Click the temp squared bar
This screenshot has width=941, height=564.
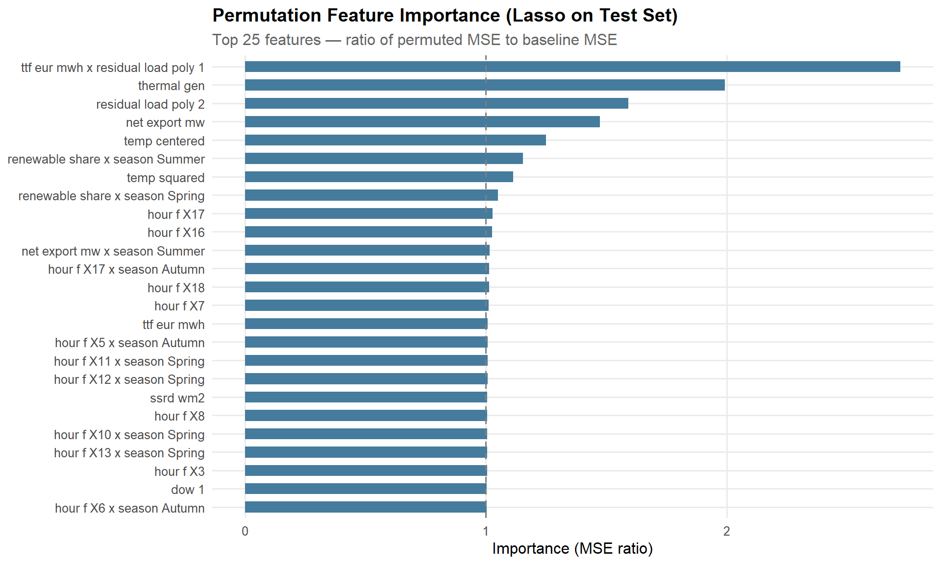379,177
